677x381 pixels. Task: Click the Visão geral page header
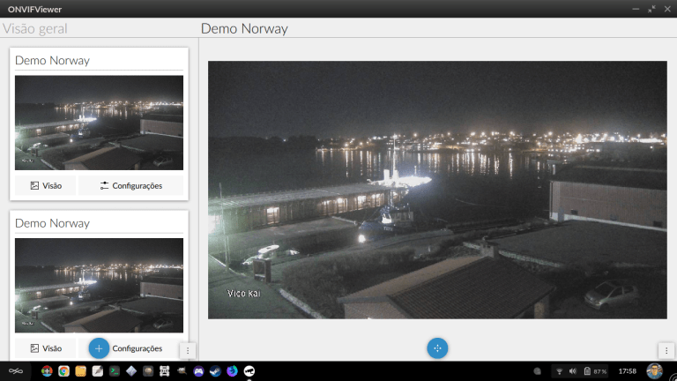pos(35,28)
